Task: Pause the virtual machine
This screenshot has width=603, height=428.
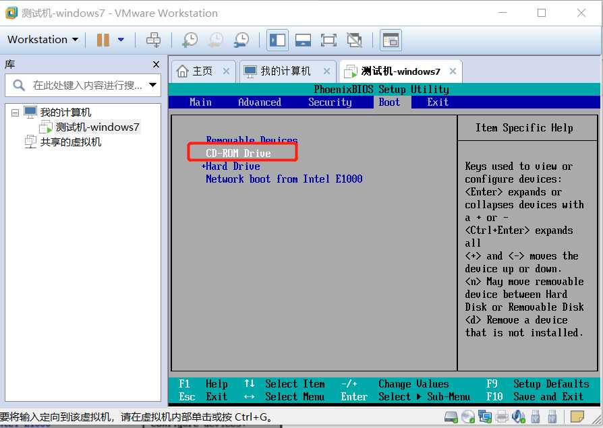Action: pyautogui.click(x=103, y=40)
